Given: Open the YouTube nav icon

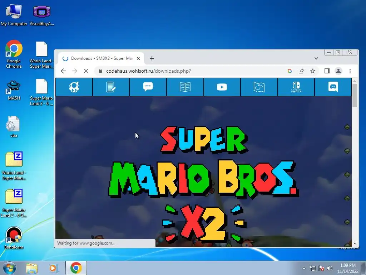Looking at the screenshot, I should coord(222,87).
